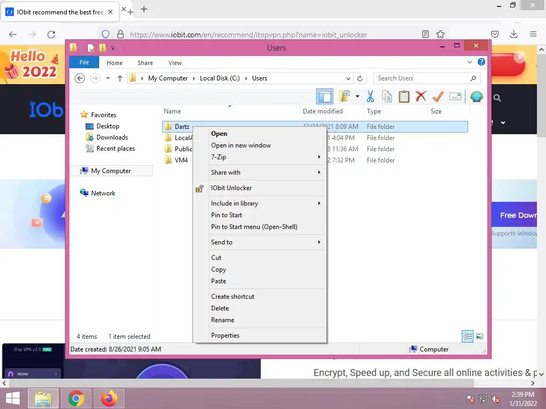Bookmark this page with star icon
The image size is (546, 409).
pos(440,34)
